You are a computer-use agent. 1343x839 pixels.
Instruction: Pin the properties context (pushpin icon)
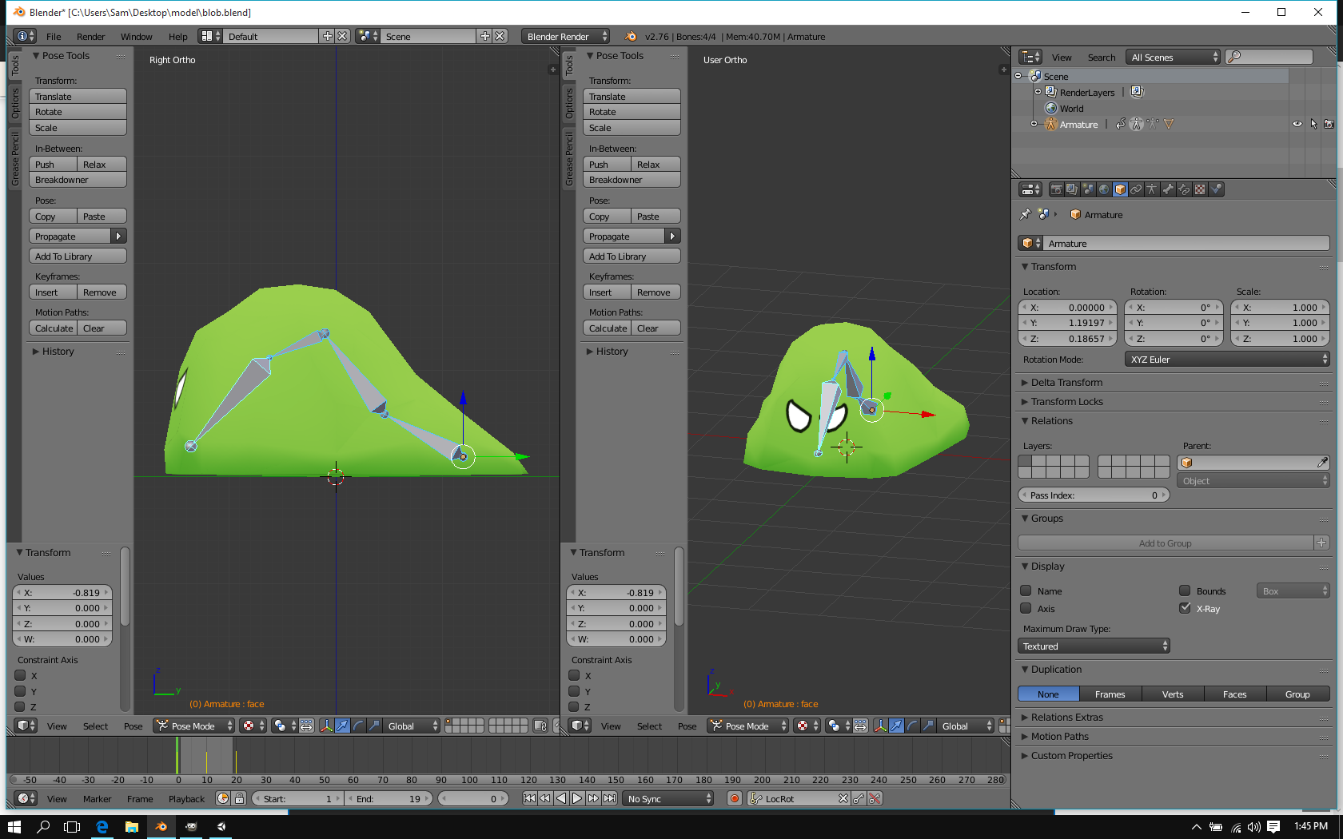point(1026,214)
